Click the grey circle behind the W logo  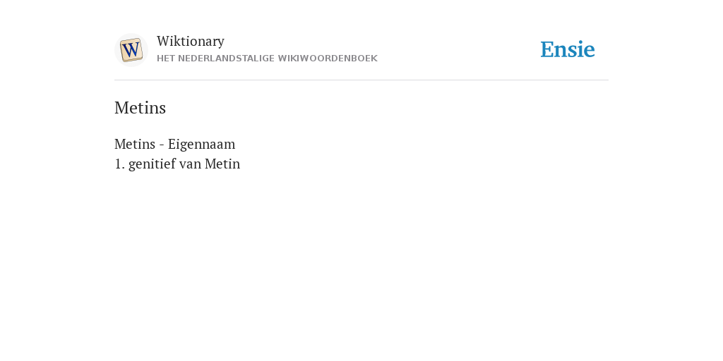(131, 50)
